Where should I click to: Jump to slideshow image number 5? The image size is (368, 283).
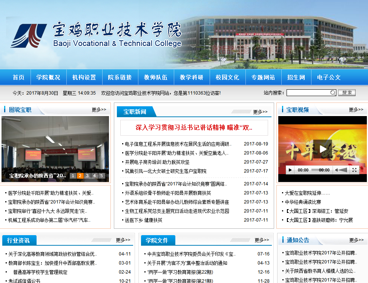[x=101, y=176]
